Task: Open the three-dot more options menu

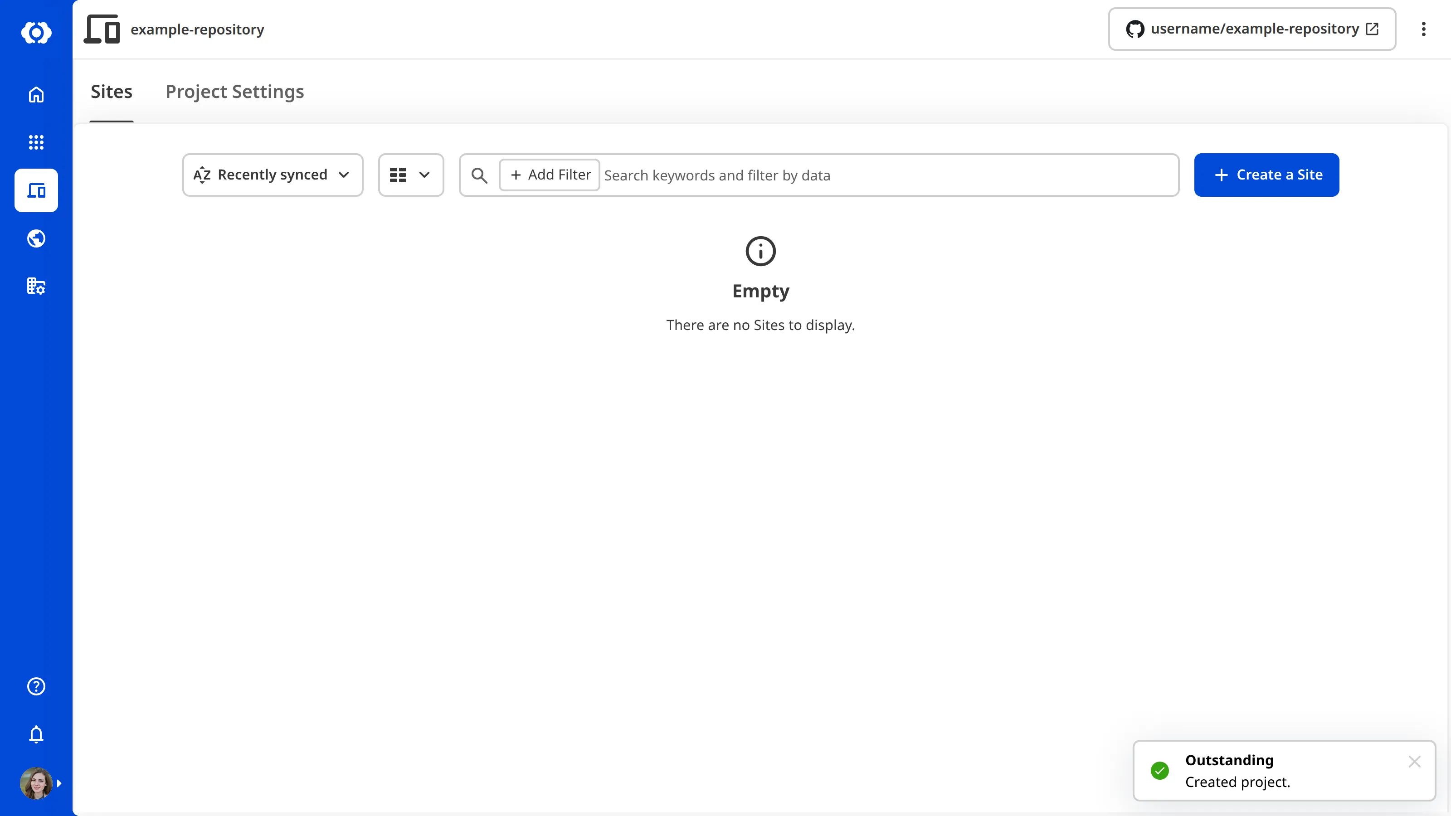Action: (1423, 29)
